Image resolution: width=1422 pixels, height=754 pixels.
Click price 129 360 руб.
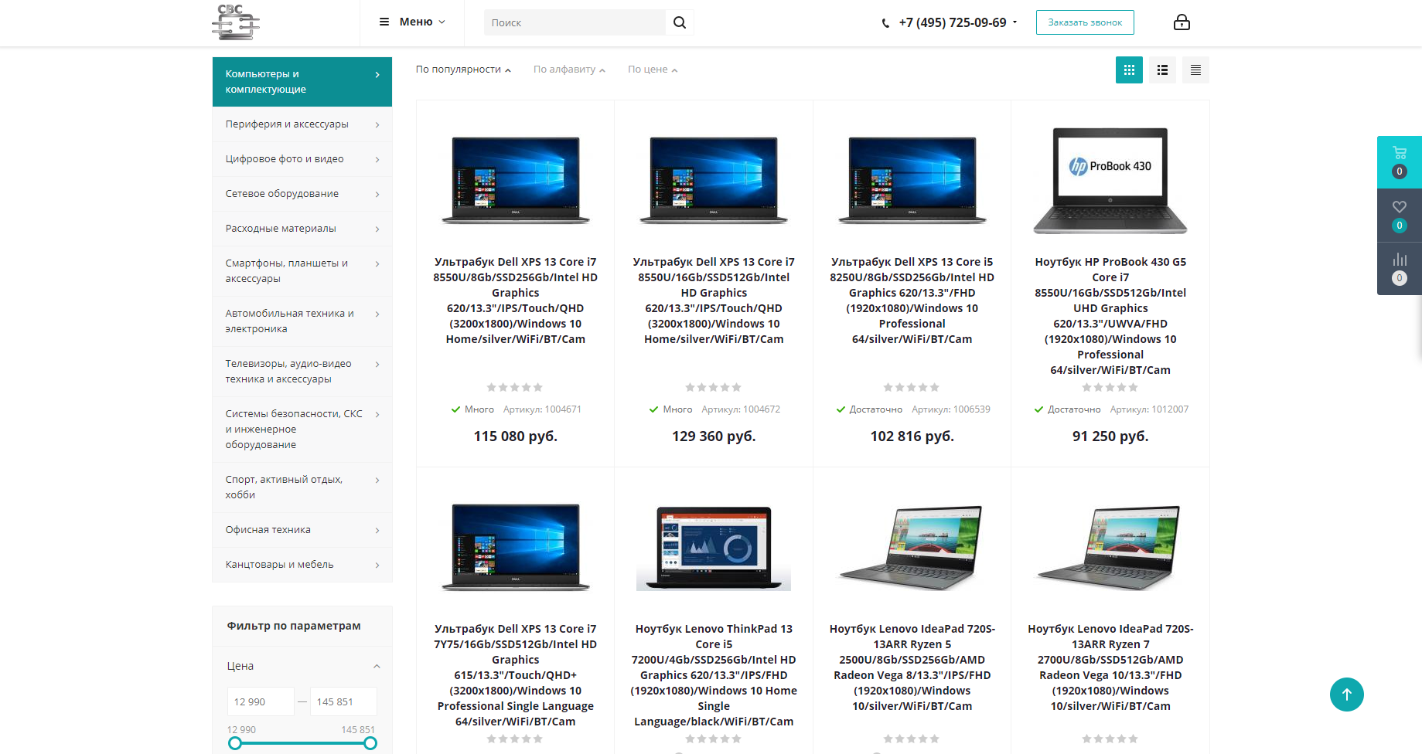(714, 436)
